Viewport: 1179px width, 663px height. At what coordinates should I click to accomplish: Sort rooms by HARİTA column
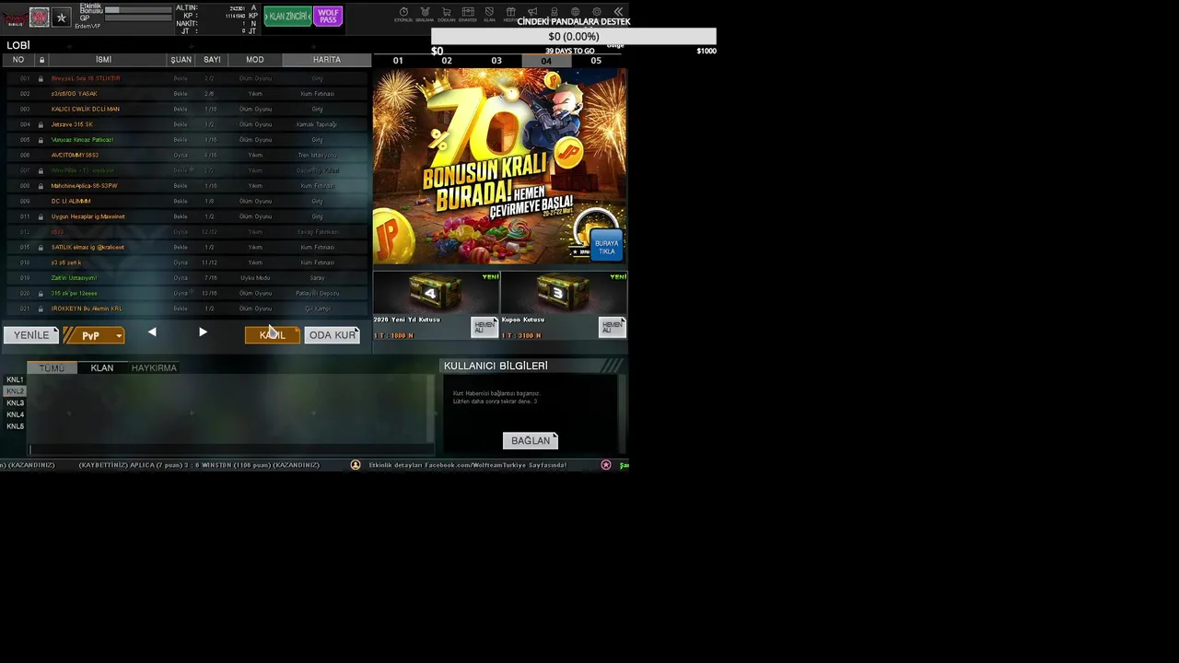pos(327,60)
